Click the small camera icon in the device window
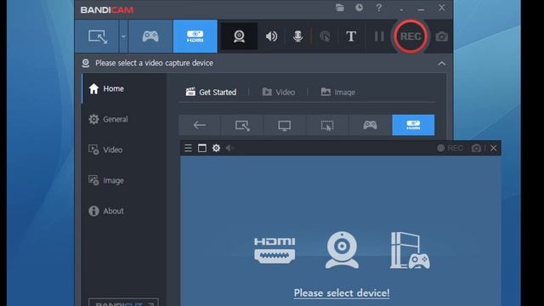The image size is (544, 306). [x=476, y=148]
